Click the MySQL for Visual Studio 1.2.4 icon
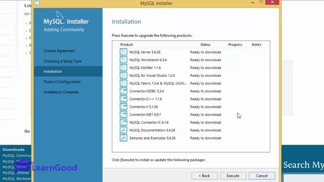The image size is (324, 182). point(124,75)
